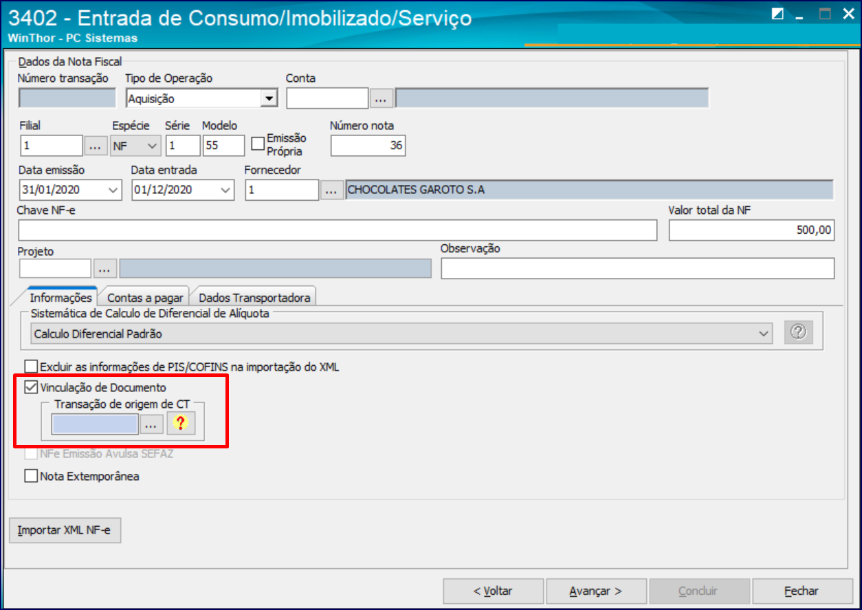The image size is (862, 610).
Task: Open help for Transação de origem de CT
Action: (181, 424)
